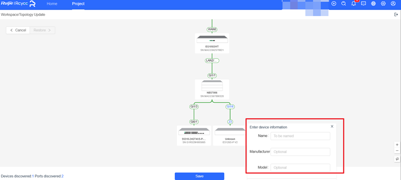This screenshot has width=401, height=180.
Task: Click SN:MACC567890328 text
Action: [212, 96]
